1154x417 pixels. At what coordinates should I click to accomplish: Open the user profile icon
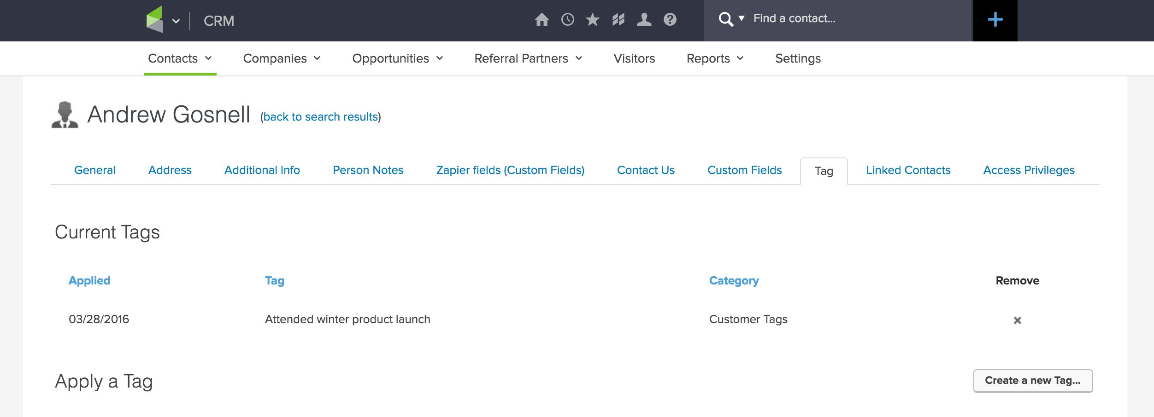pyautogui.click(x=644, y=19)
